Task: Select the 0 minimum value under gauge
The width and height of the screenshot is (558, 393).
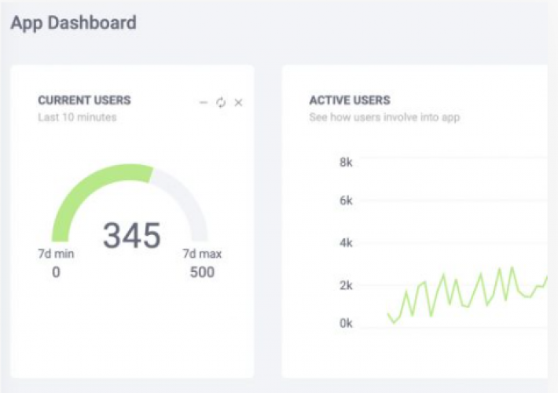Action: [56, 273]
